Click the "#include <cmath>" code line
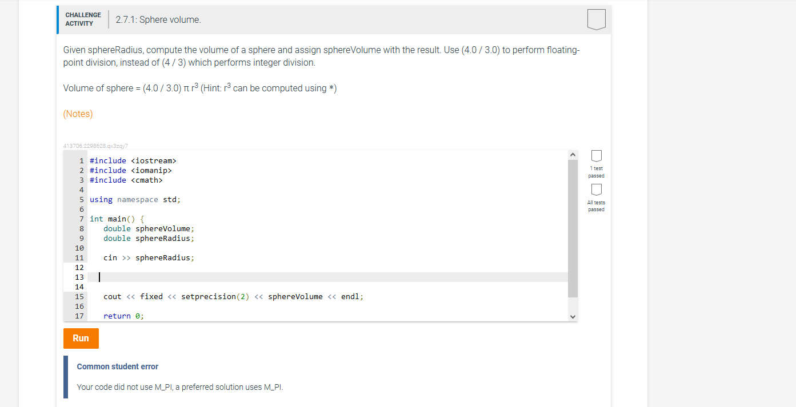This screenshot has width=796, height=407. tap(126, 180)
